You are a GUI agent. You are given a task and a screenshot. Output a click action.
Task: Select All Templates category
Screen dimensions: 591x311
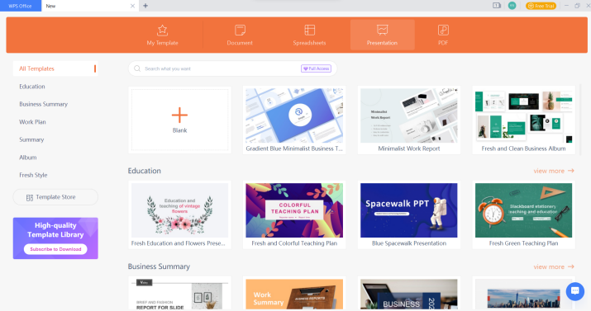[55, 68]
